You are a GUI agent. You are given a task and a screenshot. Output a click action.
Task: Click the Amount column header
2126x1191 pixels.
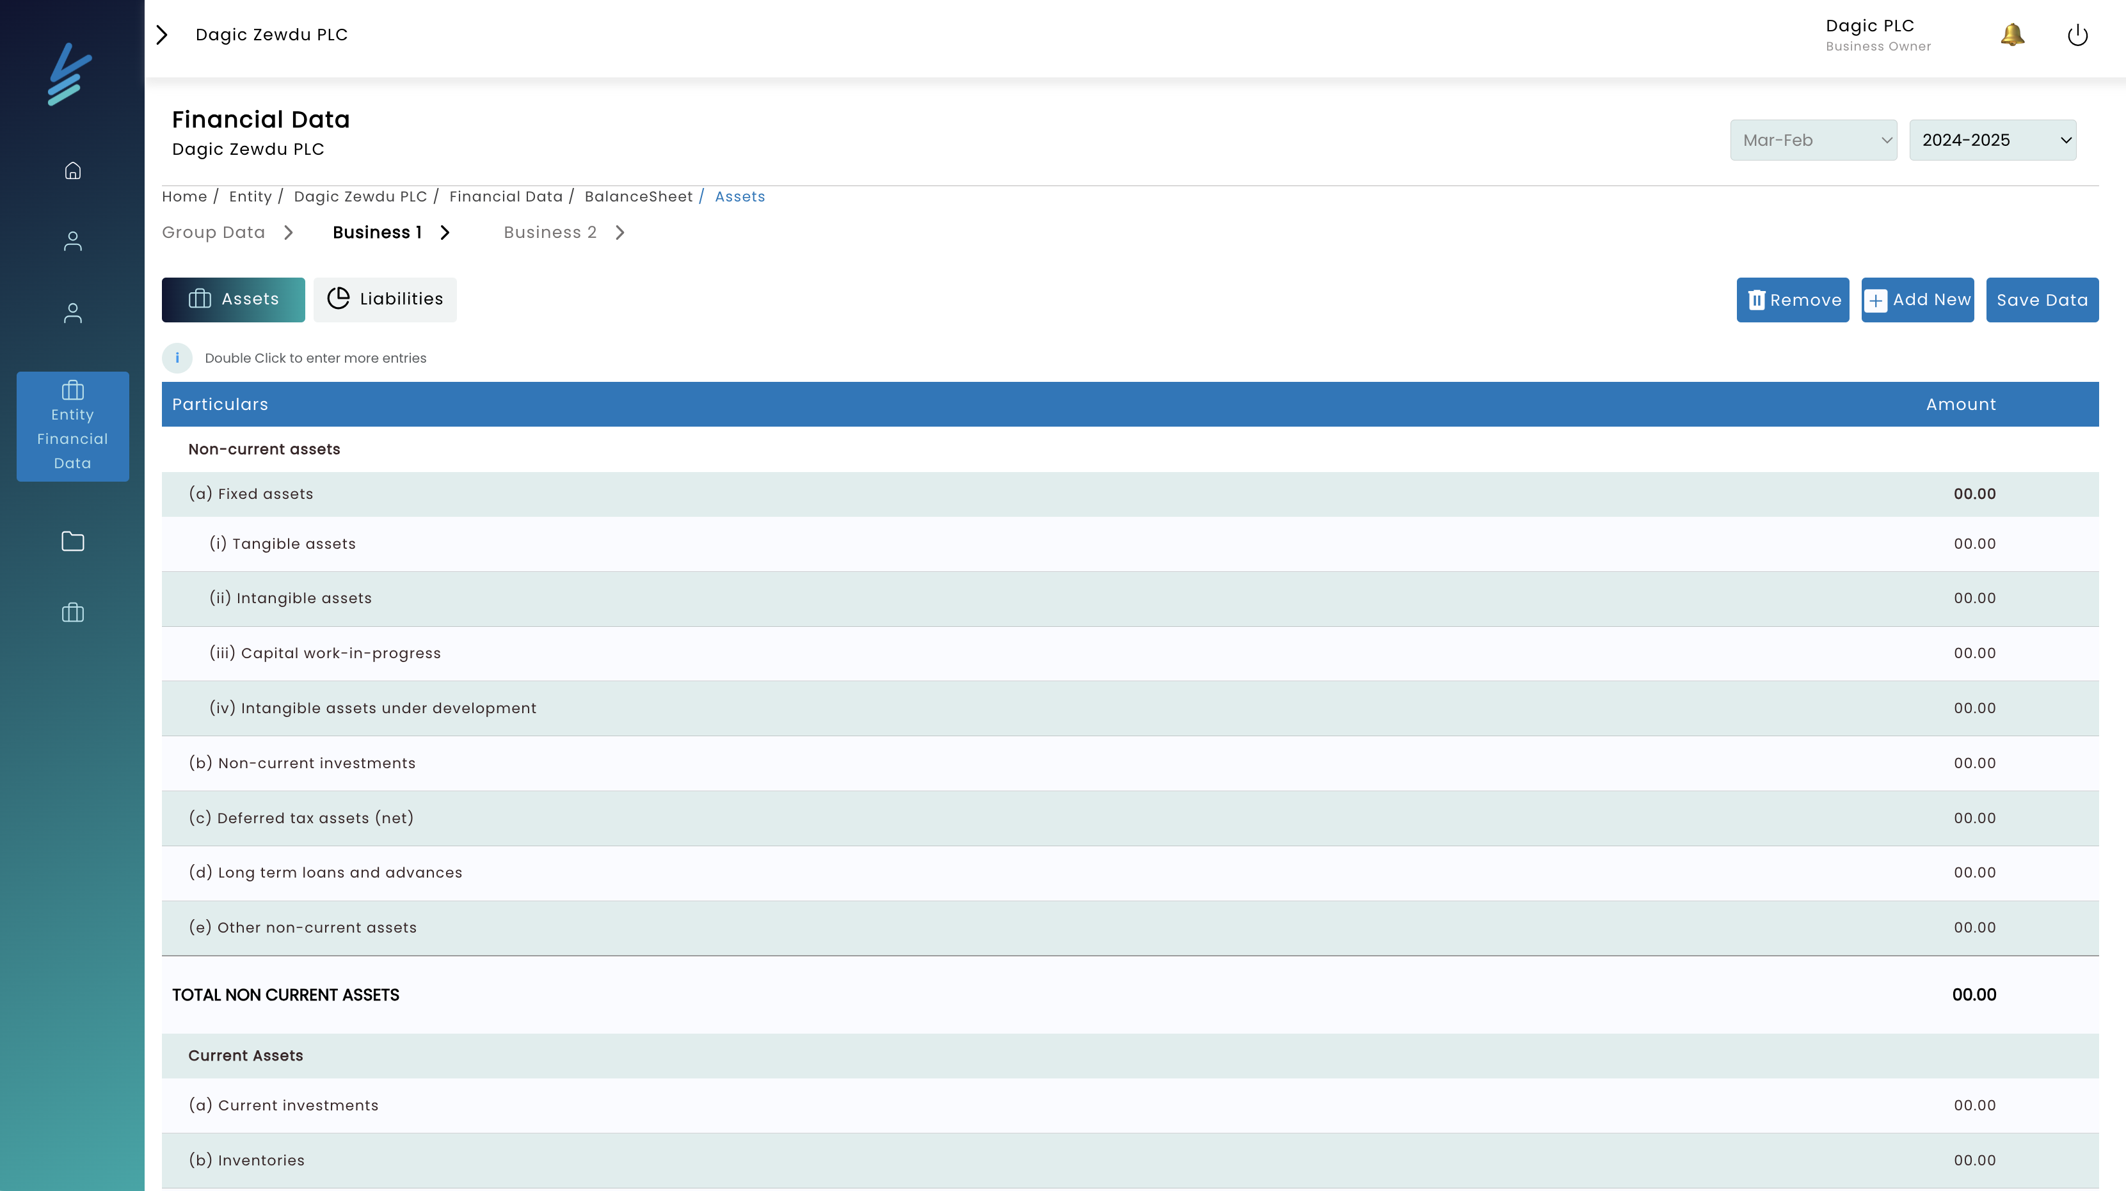pyautogui.click(x=1961, y=404)
